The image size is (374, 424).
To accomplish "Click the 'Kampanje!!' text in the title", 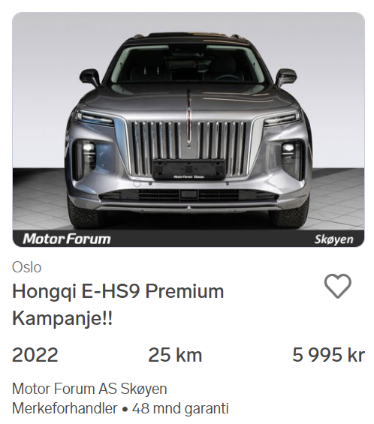I will coord(62,318).
